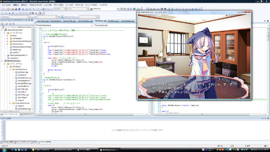Click the Step Out icon
Screen dimensions: 270x152
pyautogui.click(x=26, y=13)
